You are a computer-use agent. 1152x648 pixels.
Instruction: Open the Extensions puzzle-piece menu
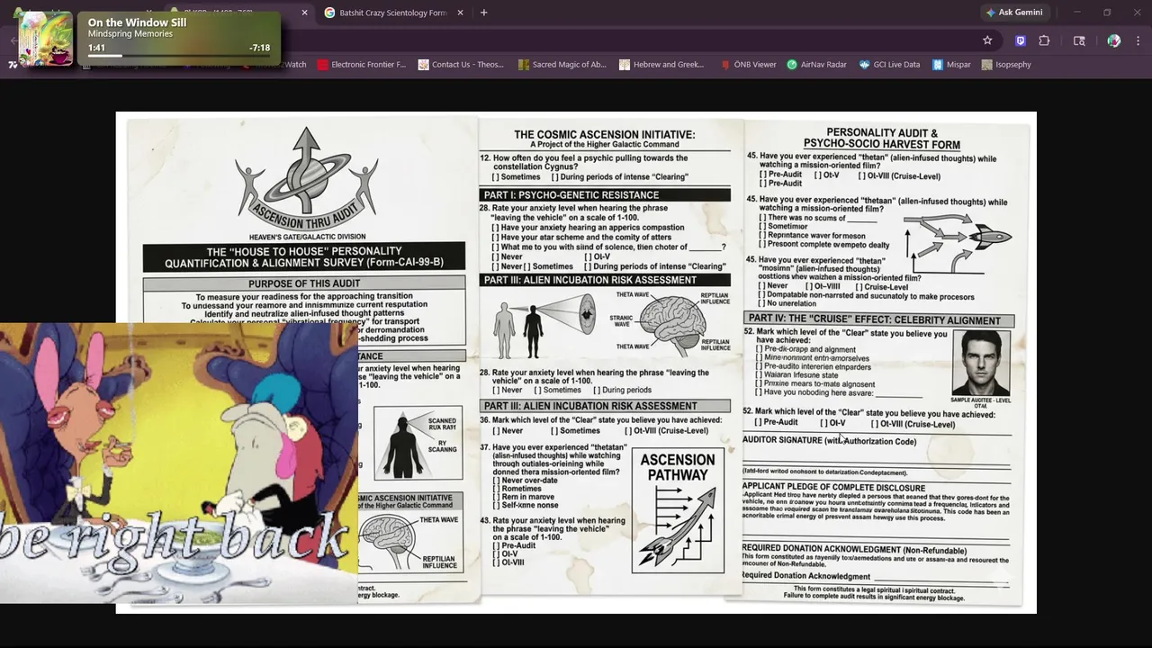pos(1044,40)
